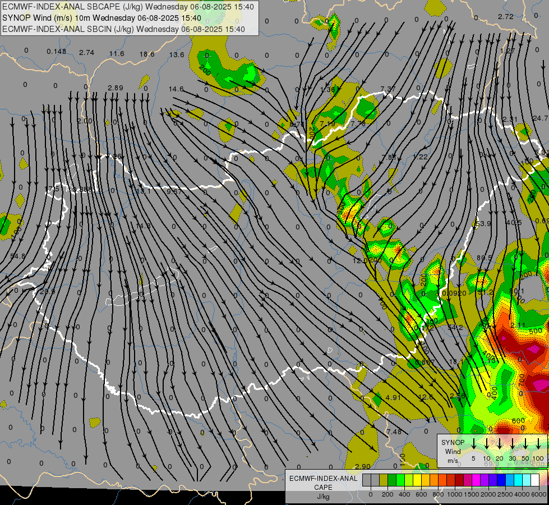Viewport: 549px width, 505px height.
Task: Click the SBCAPE title line in header box
Action: pyautogui.click(x=128, y=7)
